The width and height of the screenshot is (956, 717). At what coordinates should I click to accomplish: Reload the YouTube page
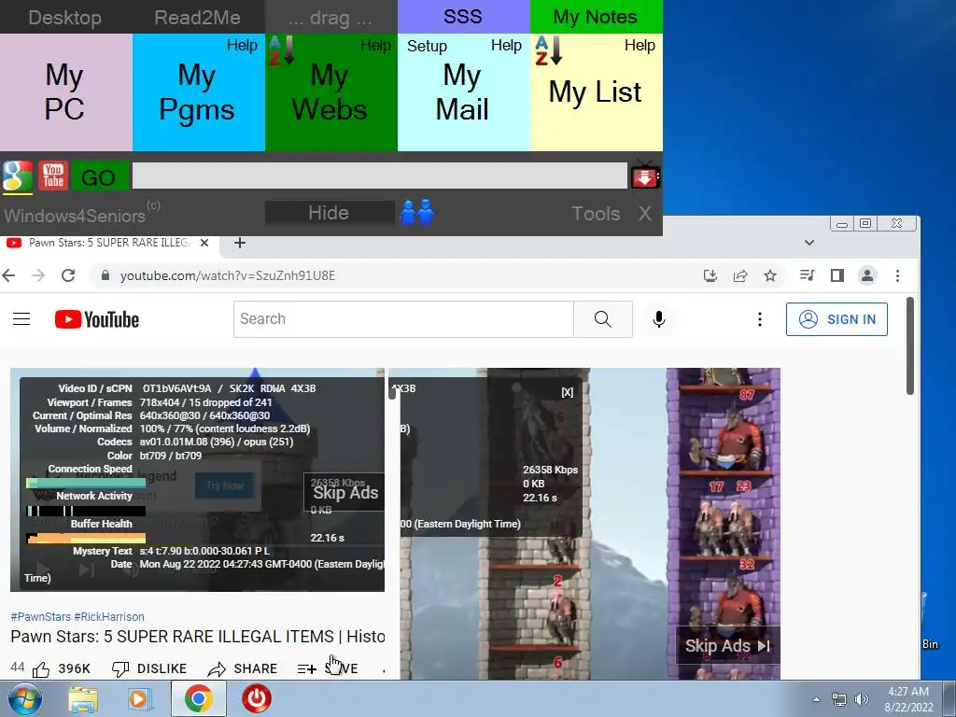pos(68,275)
